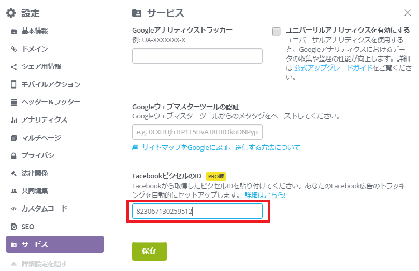This screenshot has height=271, width=419.
Task: Click the 例: UA-XXXXXXX-X example text
Action: (x=158, y=40)
